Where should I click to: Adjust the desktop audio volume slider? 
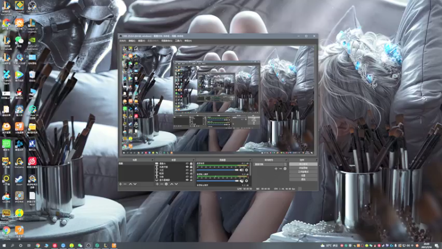pos(218,170)
